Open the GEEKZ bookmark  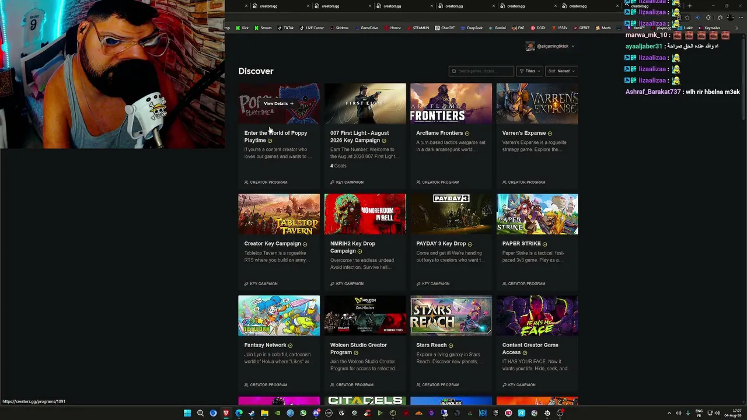click(x=581, y=28)
